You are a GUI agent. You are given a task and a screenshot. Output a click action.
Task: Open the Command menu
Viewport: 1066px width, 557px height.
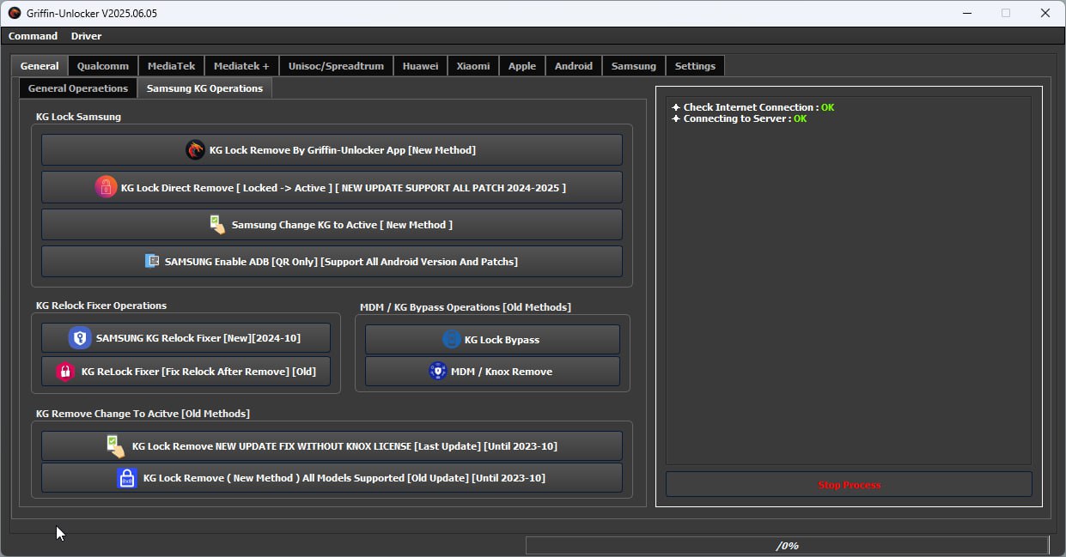pos(33,36)
